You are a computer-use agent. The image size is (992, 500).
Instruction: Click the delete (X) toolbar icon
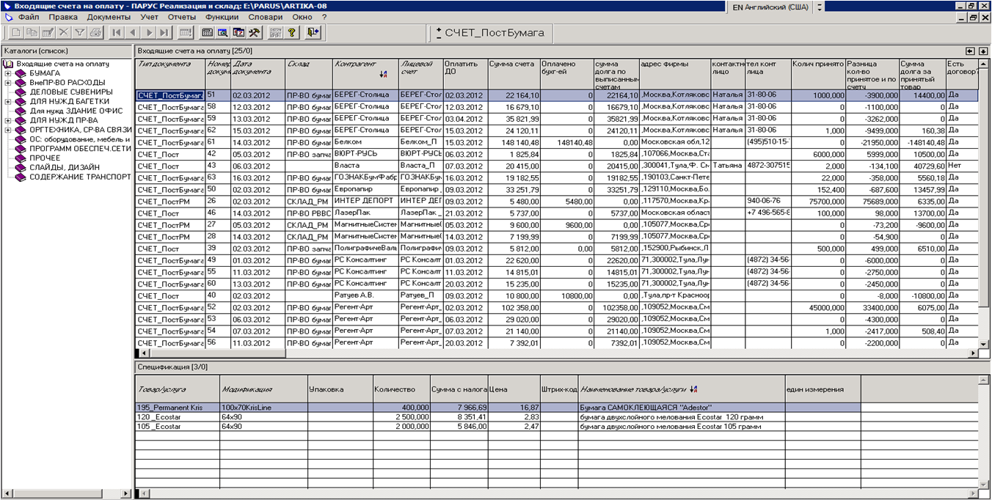[64, 32]
